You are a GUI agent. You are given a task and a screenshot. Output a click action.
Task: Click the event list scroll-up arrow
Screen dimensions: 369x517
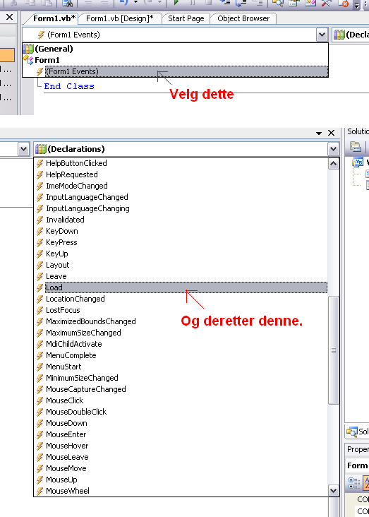click(x=334, y=164)
